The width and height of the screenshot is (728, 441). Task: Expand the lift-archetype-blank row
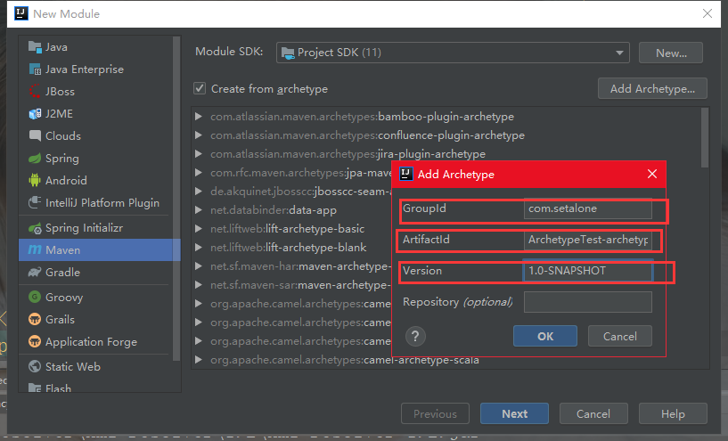(199, 248)
